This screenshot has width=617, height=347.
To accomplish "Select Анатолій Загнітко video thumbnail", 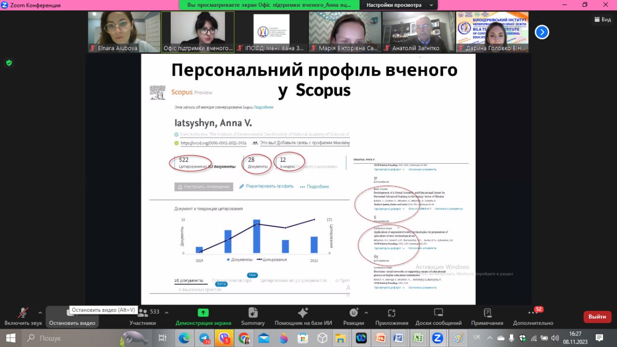I will [x=418, y=32].
